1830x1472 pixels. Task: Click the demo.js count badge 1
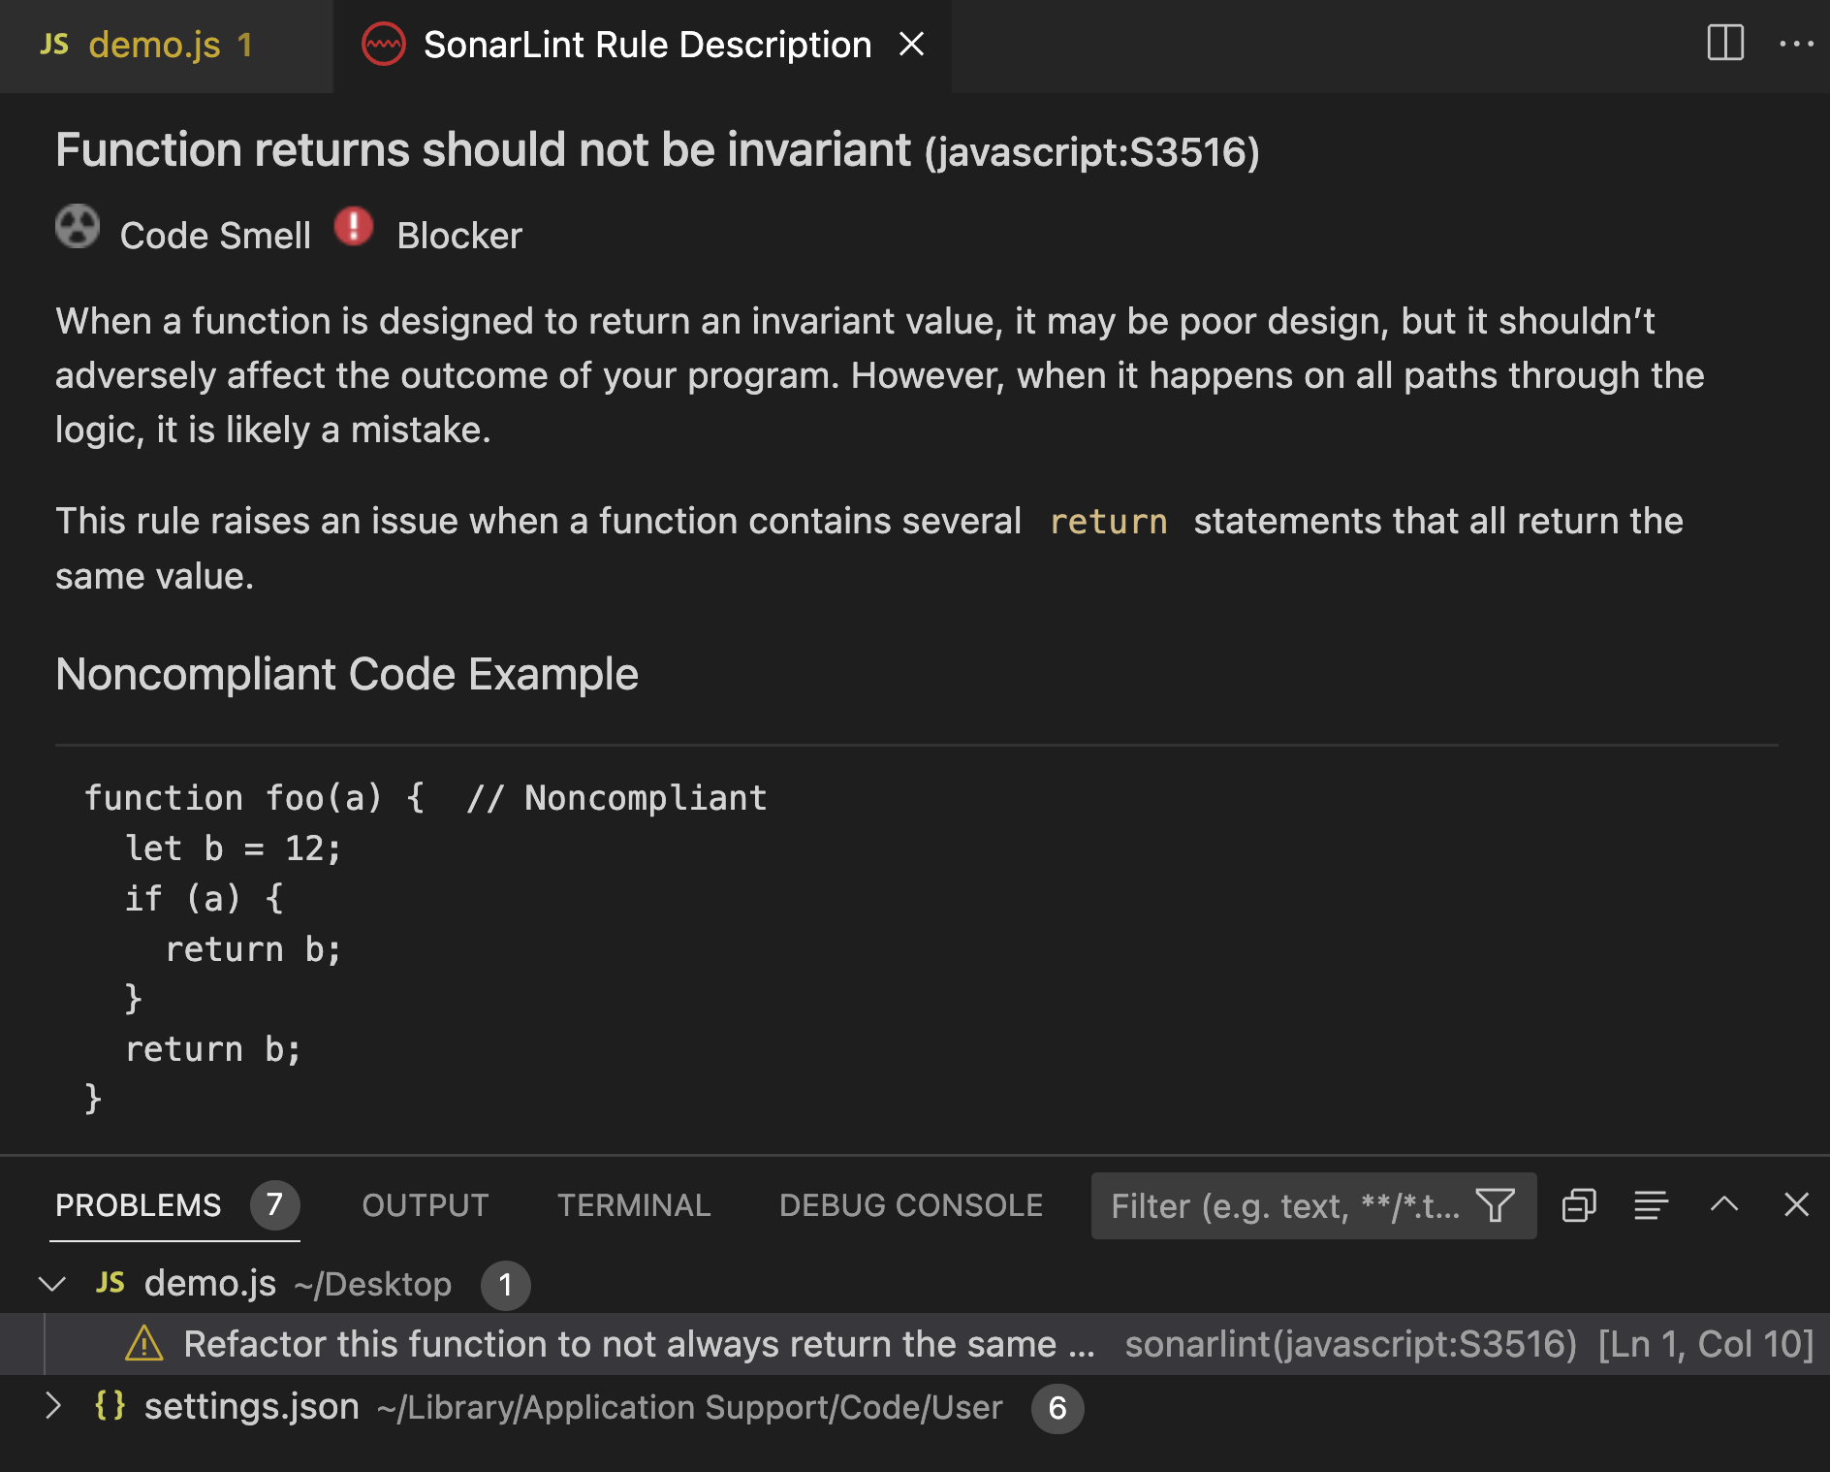pos(505,1285)
